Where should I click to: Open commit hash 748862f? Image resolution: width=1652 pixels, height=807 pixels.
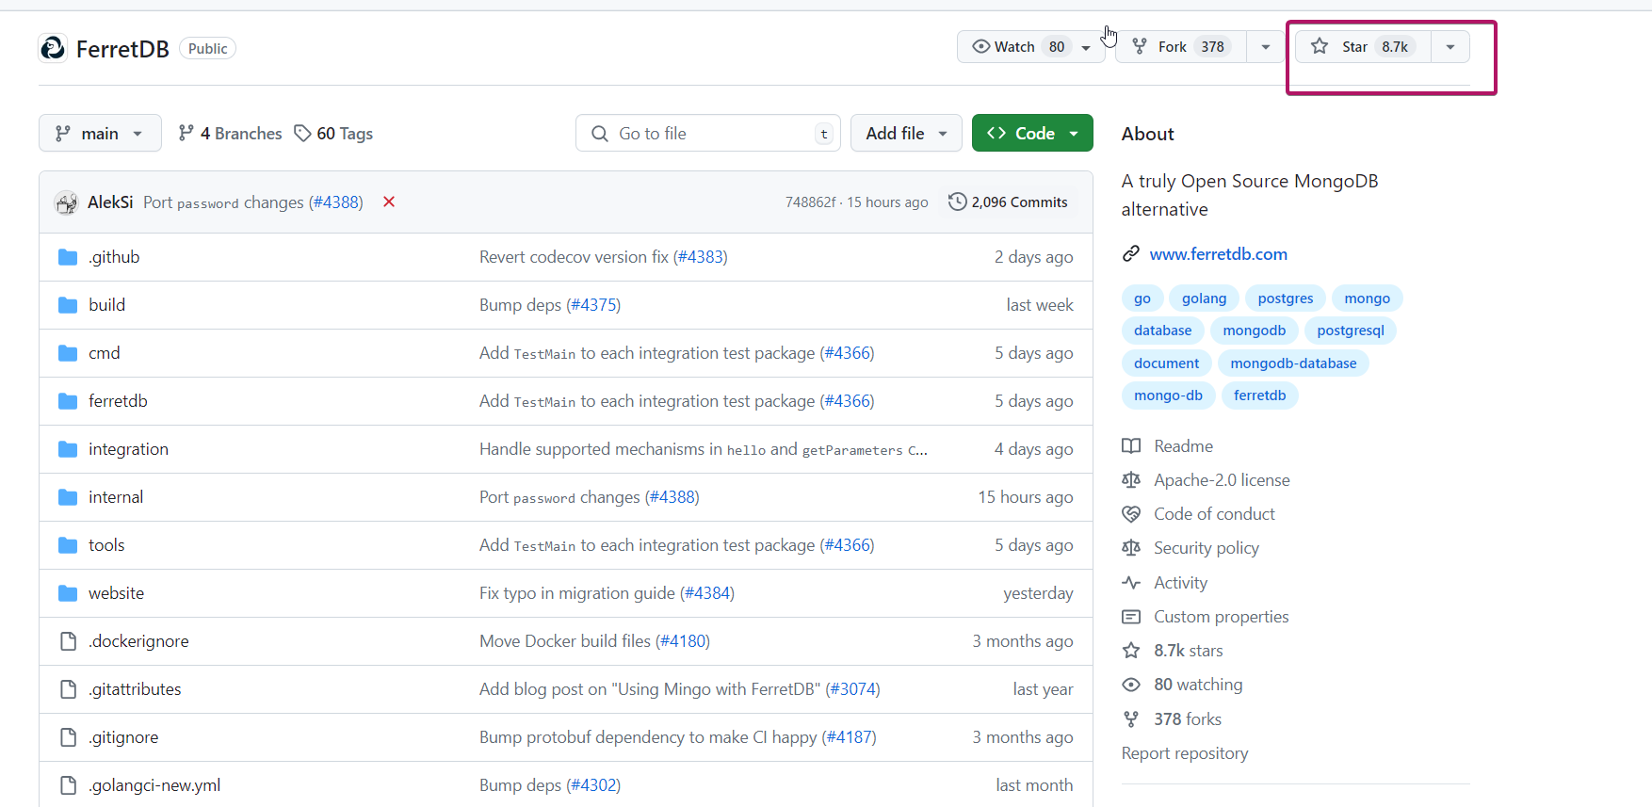[x=810, y=202]
